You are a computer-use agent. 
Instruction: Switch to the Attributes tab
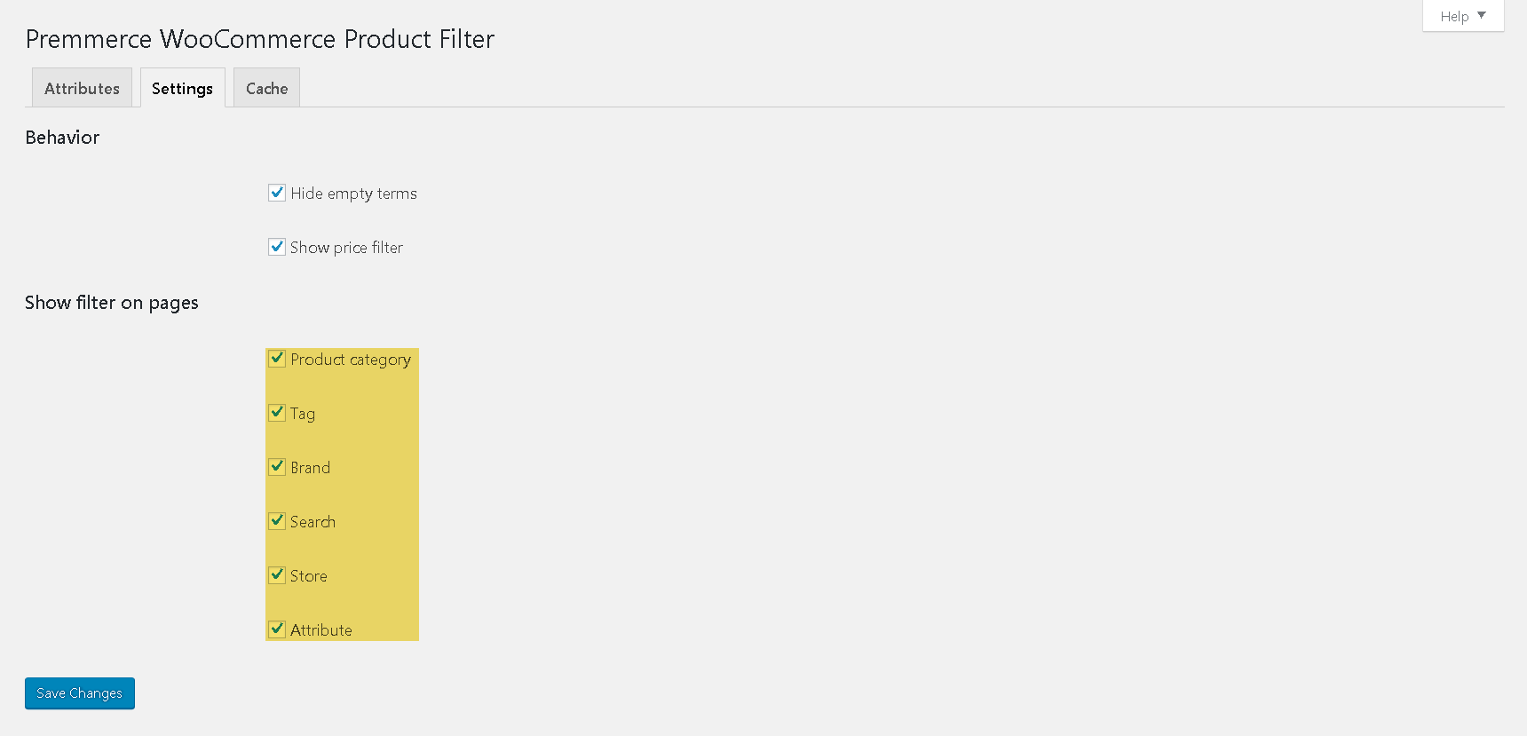[x=82, y=88]
